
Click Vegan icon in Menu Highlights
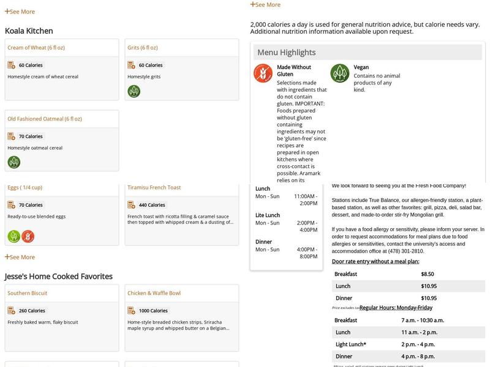(340, 73)
